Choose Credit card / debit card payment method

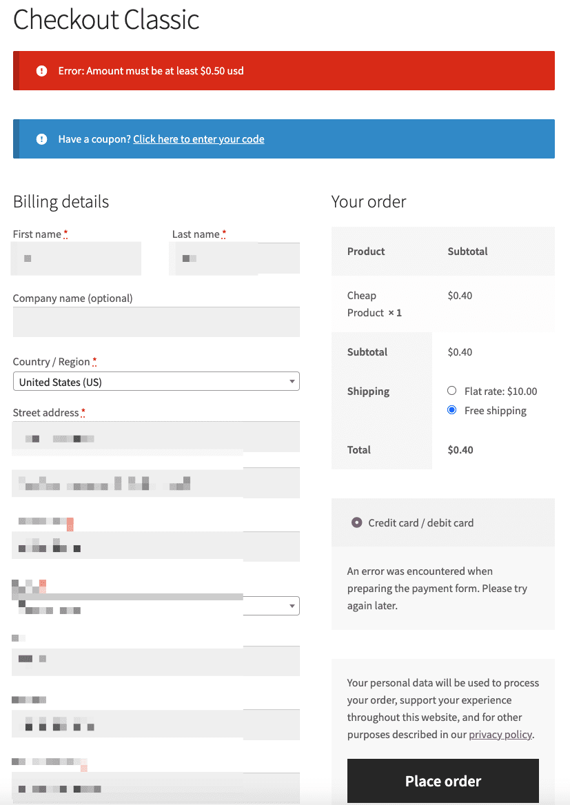(356, 522)
